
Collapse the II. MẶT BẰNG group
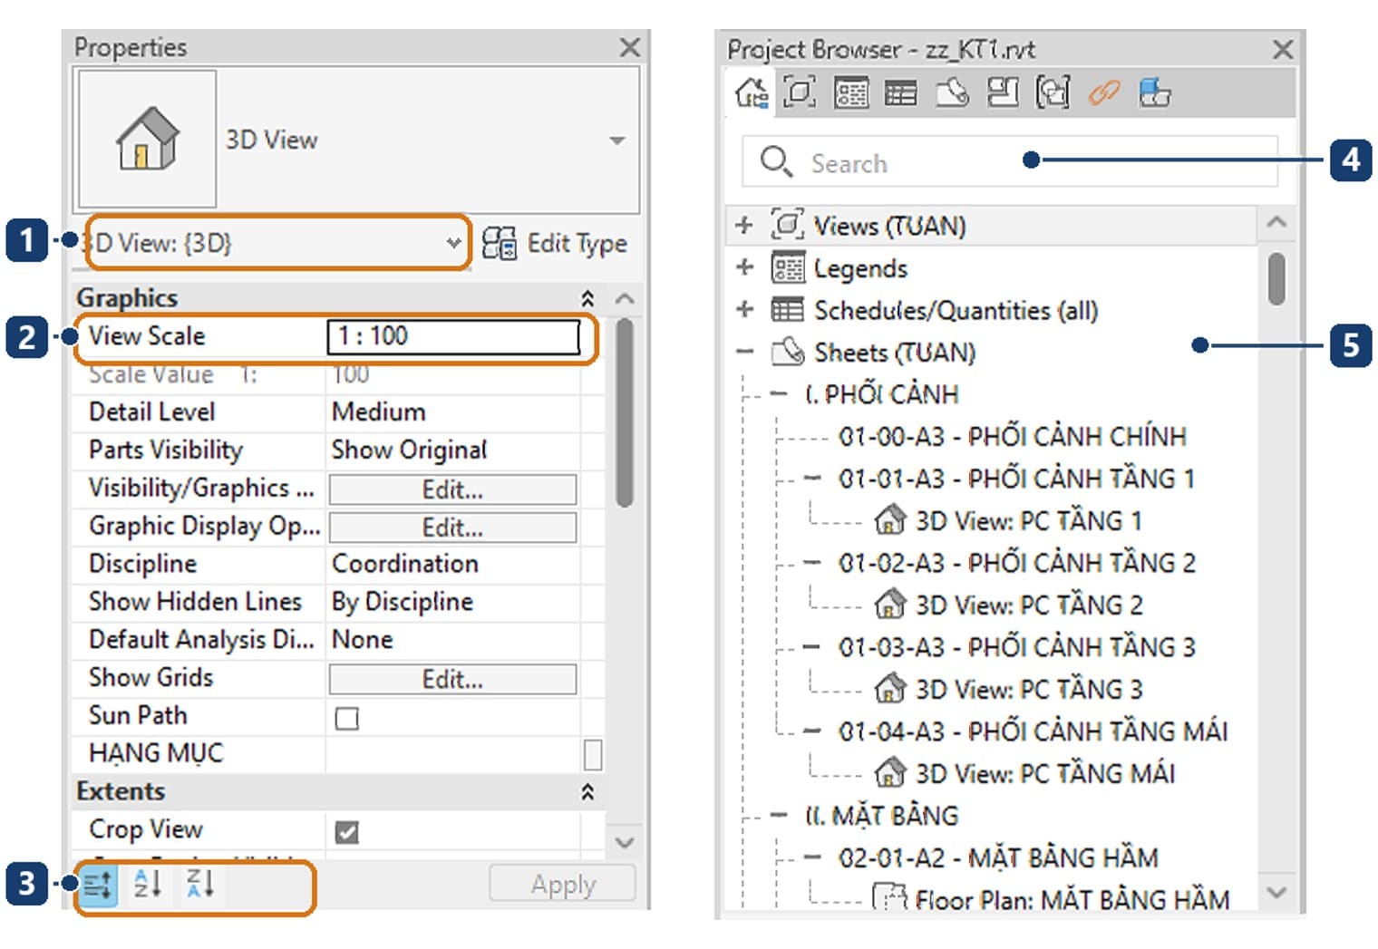pyautogui.click(x=779, y=815)
